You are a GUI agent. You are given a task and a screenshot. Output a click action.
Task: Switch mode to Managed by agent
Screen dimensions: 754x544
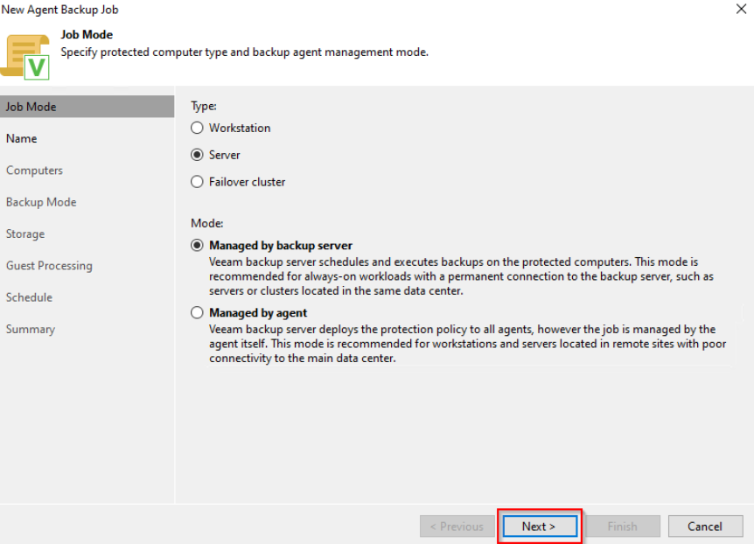coord(197,312)
